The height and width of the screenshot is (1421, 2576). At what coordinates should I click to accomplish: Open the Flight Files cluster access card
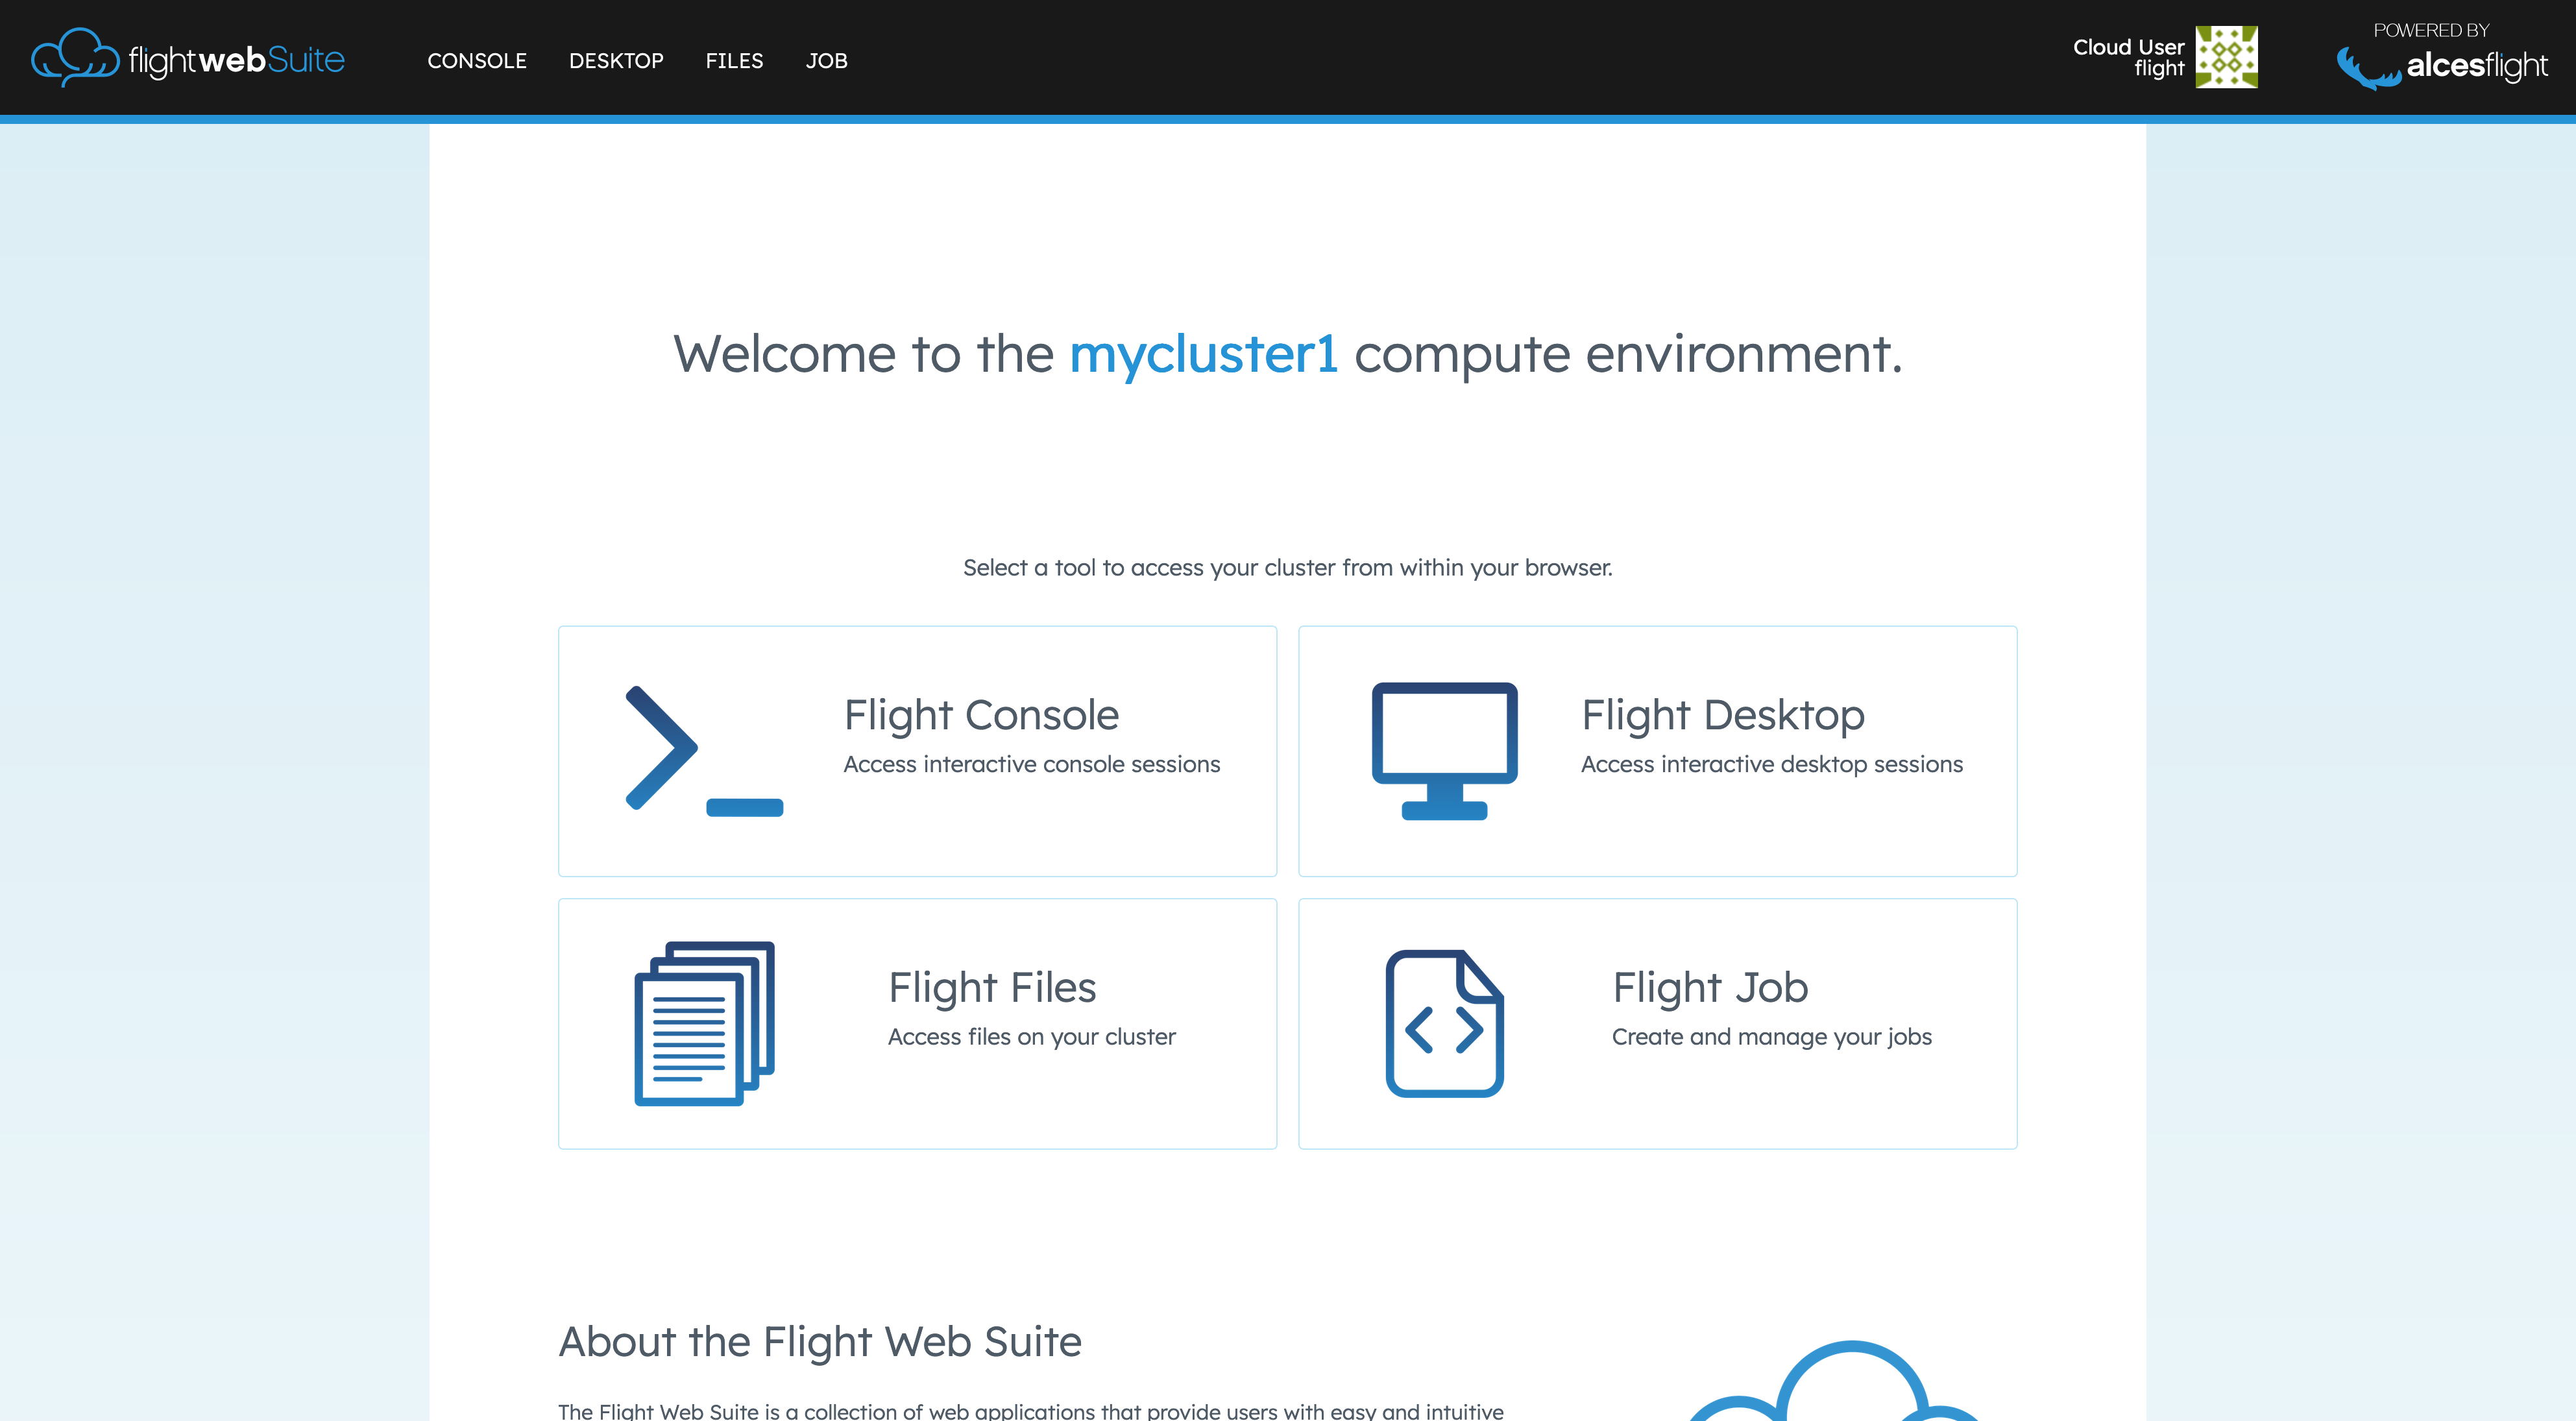pos(917,1023)
